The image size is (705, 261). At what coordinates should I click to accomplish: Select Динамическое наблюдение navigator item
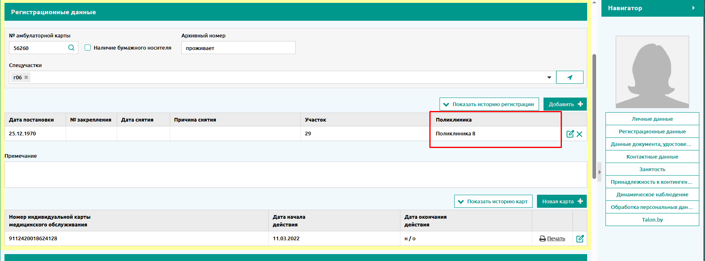point(652,195)
